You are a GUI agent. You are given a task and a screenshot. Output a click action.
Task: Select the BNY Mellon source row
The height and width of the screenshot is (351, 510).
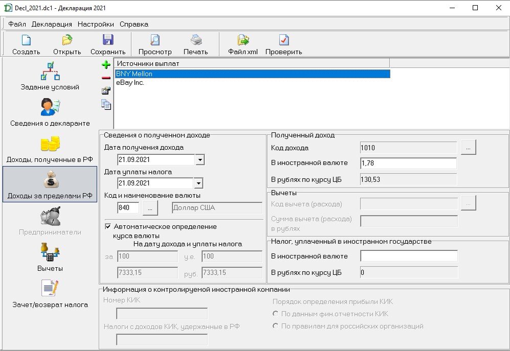click(x=252, y=74)
